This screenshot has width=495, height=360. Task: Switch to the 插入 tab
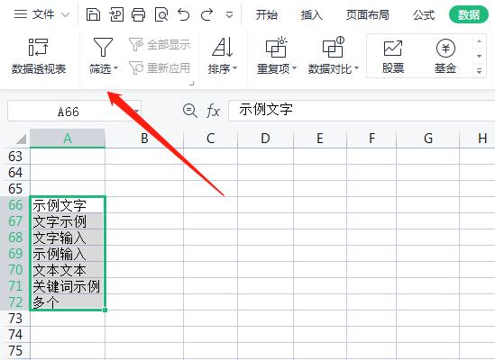(x=311, y=14)
